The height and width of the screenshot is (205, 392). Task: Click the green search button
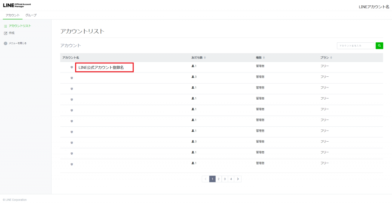coord(379,46)
